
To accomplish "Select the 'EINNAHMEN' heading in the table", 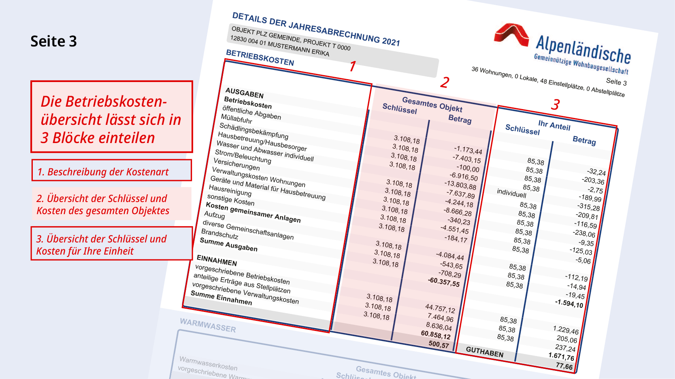I will coord(217,260).
